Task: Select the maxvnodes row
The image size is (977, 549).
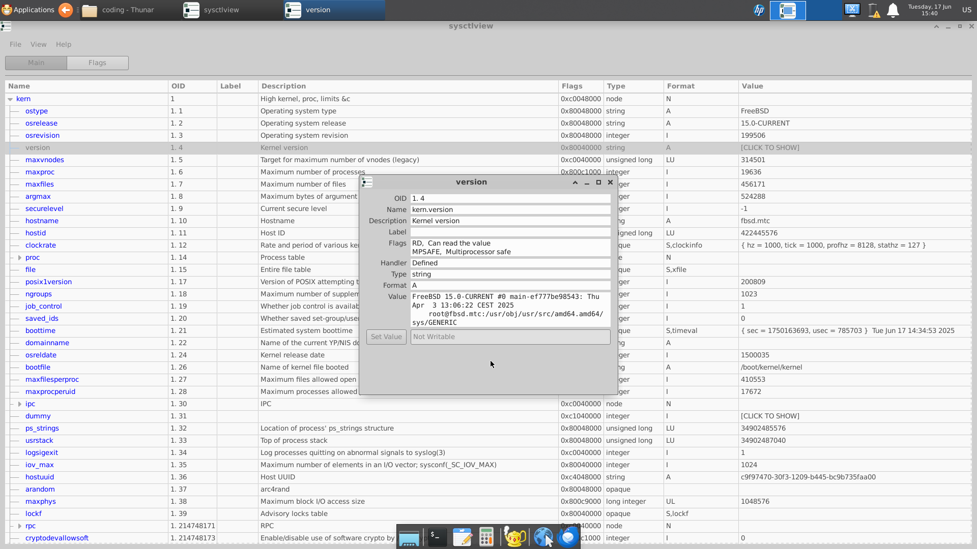Action: point(488,160)
